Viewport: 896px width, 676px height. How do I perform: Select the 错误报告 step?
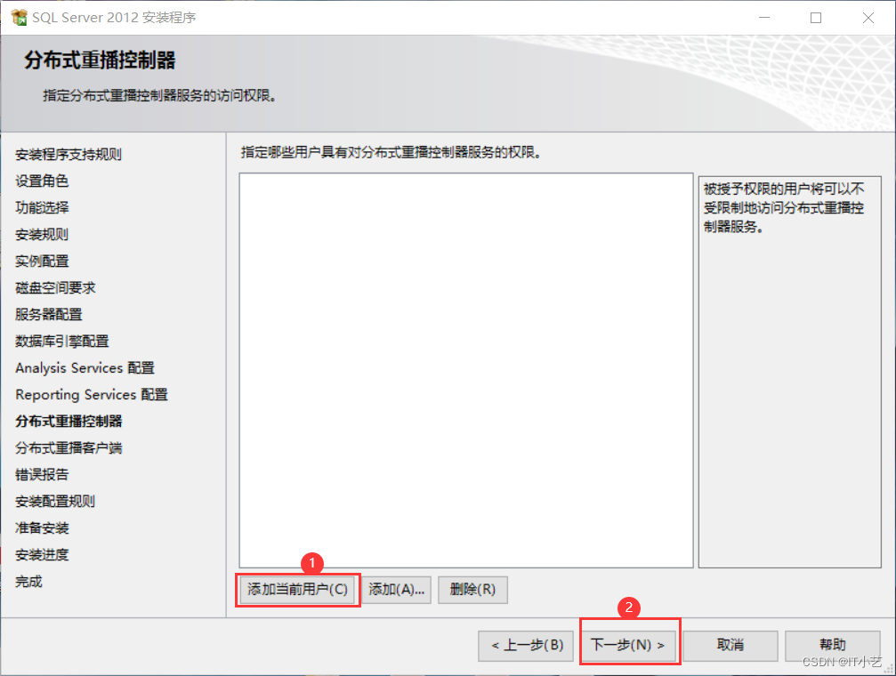42,474
